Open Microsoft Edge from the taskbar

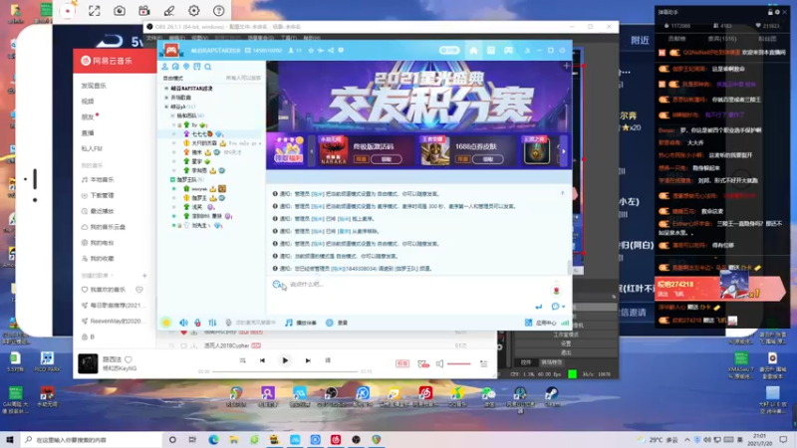click(x=213, y=439)
